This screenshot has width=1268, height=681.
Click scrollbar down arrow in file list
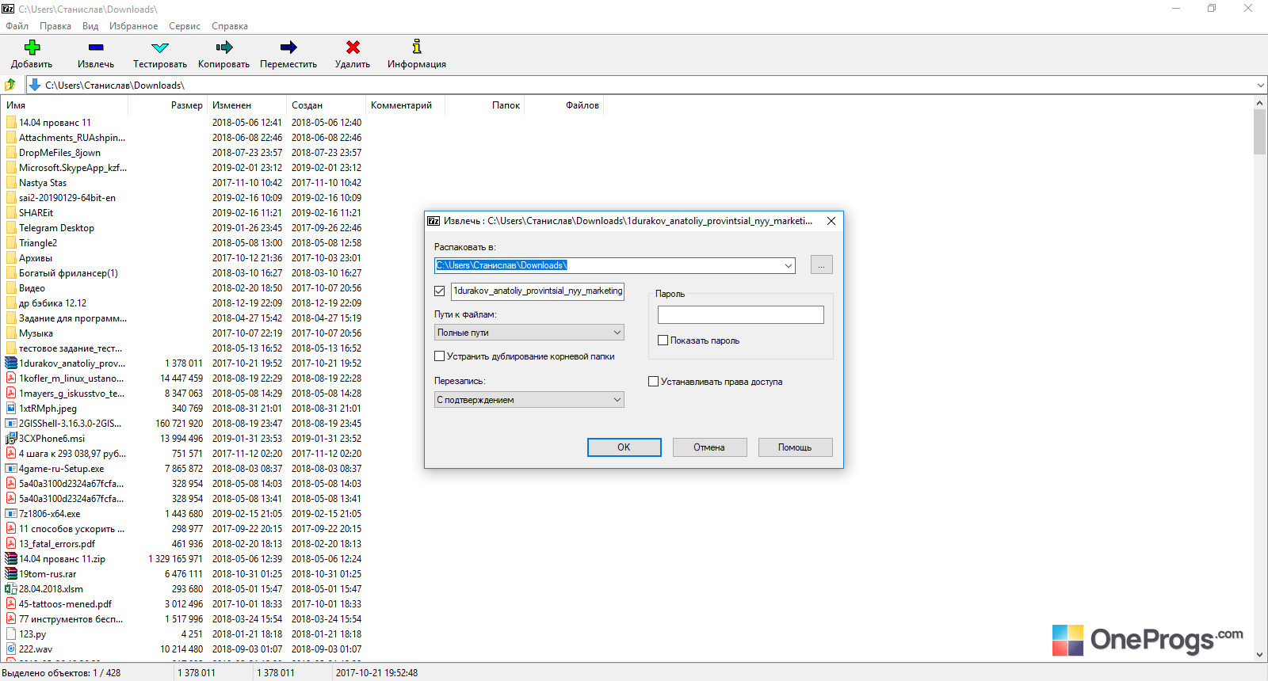(x=1260, y=654)
